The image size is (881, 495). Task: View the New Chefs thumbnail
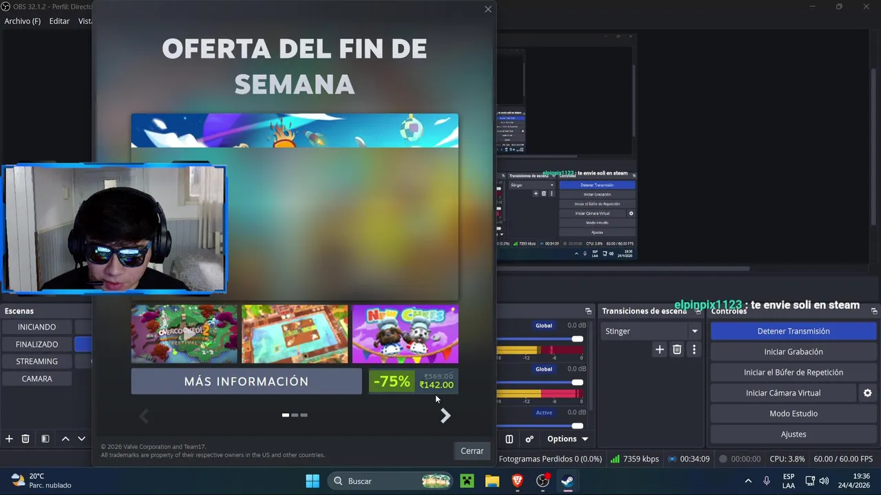(405, 334)
